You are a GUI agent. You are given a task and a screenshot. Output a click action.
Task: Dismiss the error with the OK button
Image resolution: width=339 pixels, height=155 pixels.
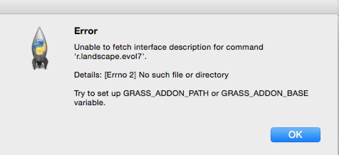295,135
